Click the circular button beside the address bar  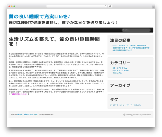110,6
